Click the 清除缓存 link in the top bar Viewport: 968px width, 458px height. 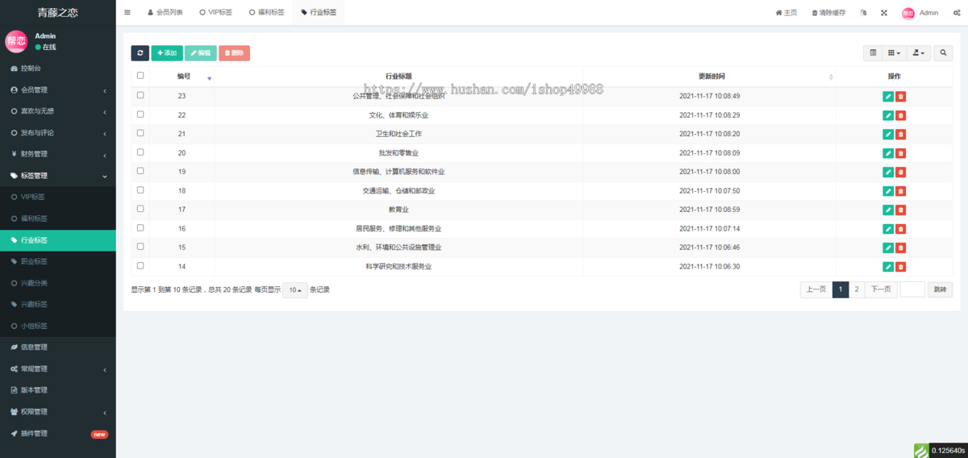828,13
